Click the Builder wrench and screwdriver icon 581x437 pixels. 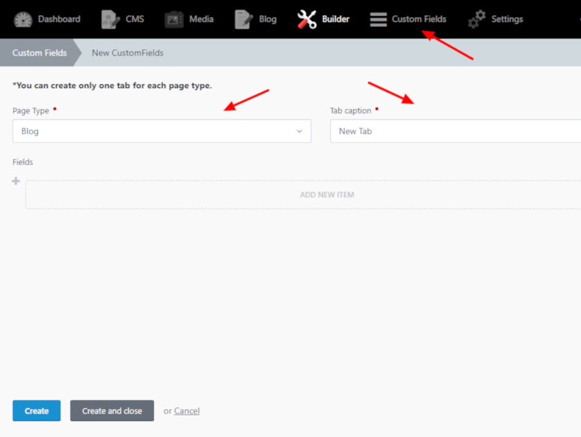point(307,19)
